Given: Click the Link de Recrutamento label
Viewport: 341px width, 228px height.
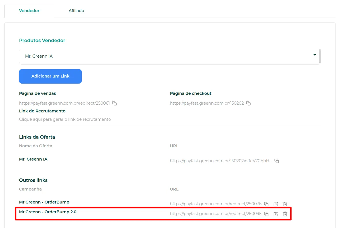Looking at the screenshot, I should click(x=42, y=111).
